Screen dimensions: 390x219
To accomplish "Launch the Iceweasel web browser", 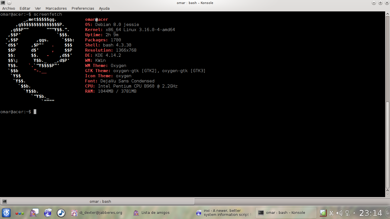I will tap(48, 213).
